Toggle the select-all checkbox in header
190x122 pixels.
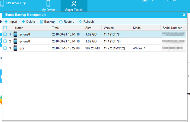click(x=5, y=28)
